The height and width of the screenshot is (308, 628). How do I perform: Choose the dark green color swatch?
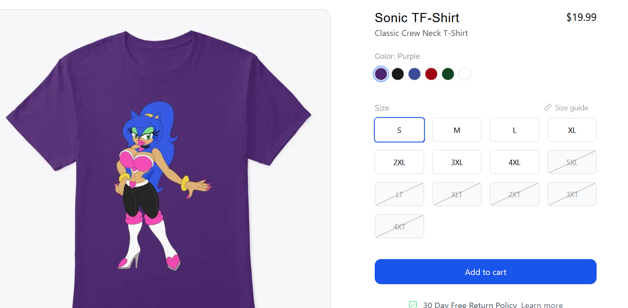click(448, 74)
